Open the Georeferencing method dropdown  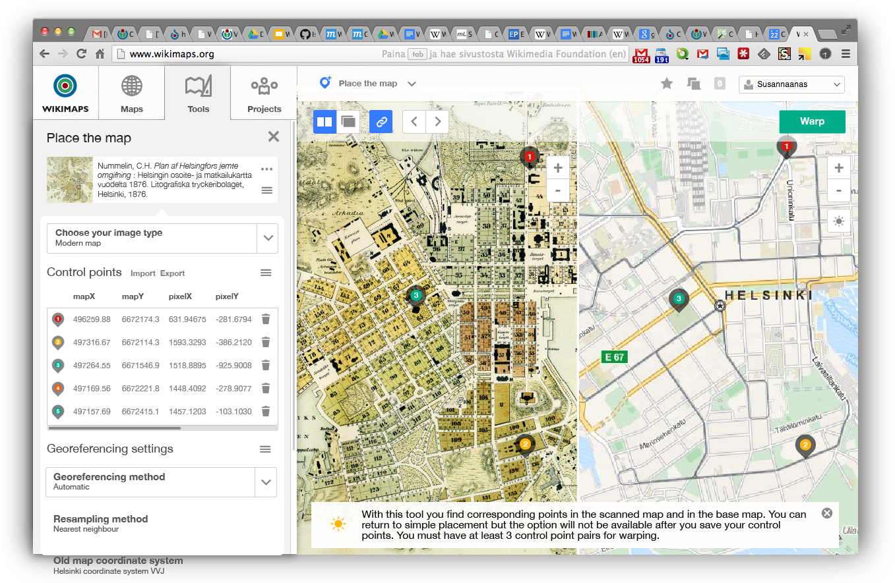(266, 482)
